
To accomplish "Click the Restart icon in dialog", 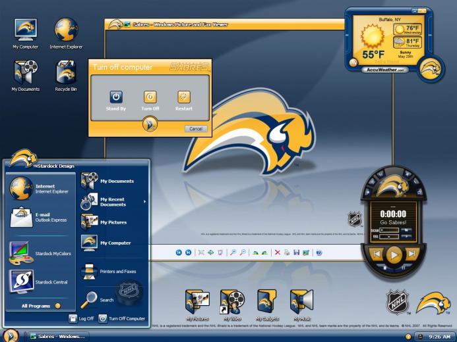I will 184,97.
